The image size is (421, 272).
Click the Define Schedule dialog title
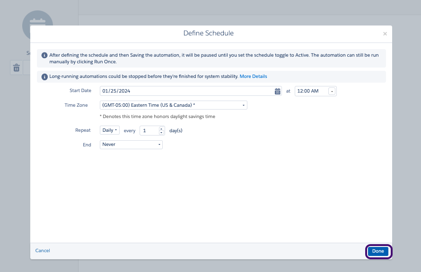[208, 33]
